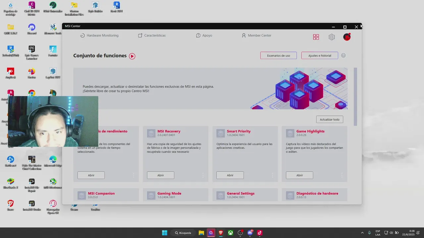Switch to Hardware Monitoring tab

point(99,35)
